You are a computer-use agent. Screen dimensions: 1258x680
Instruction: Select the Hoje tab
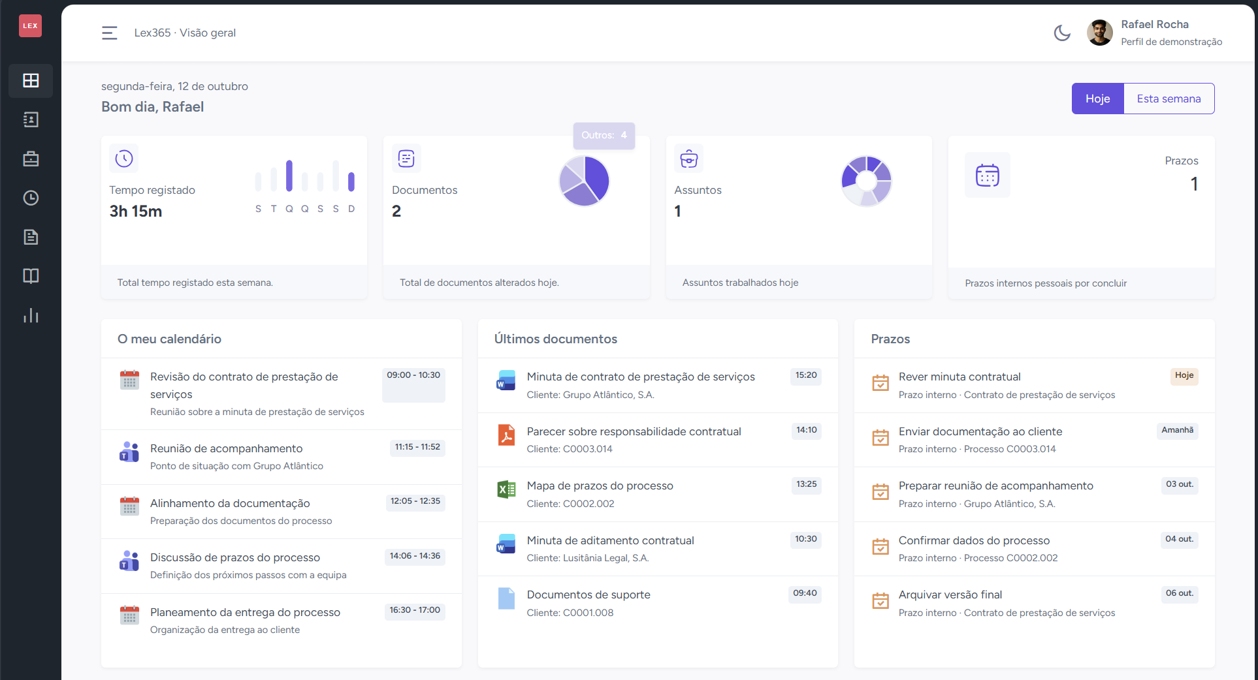pyautogui.click(x=1098, y=99)
